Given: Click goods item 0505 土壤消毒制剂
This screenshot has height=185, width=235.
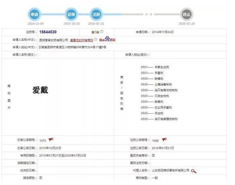Looking at the screenshot, I should click(156, 85).
